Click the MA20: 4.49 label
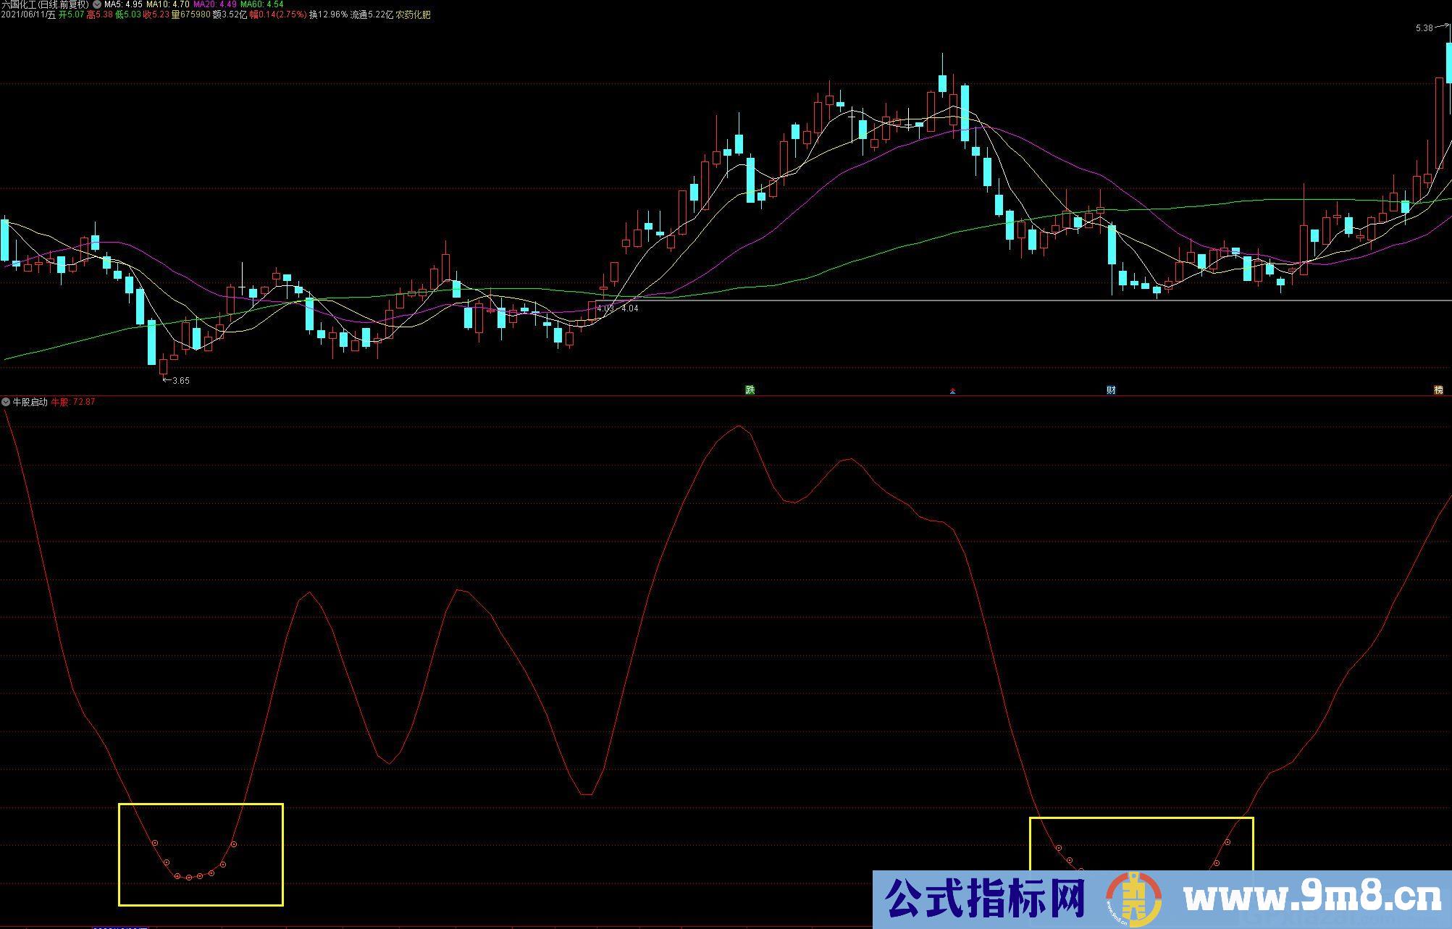Viewport: 1452px width, 929px height. click(x=215, y=4)
